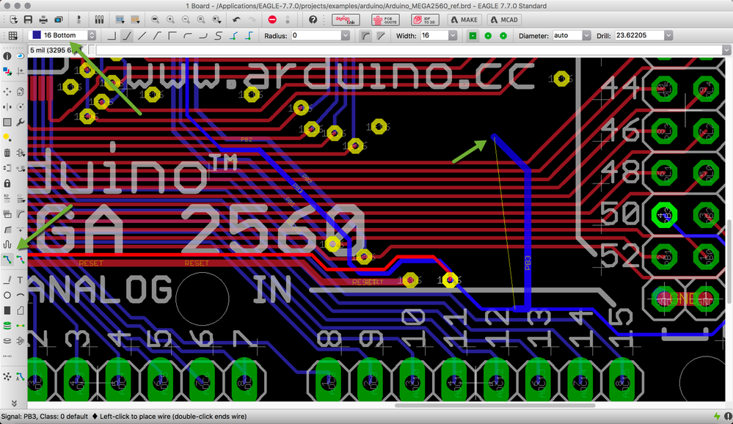Set via shape to round
Screen dimensions: 733x424
(x=488, y=35)
